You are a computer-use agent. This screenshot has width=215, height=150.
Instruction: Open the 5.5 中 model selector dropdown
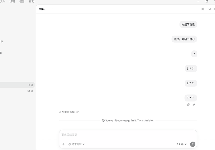click(182, 144)
